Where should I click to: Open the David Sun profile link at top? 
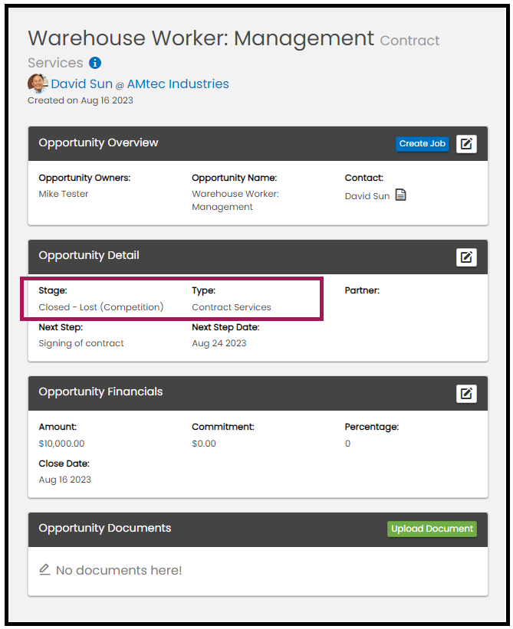(x=81, y=84)
